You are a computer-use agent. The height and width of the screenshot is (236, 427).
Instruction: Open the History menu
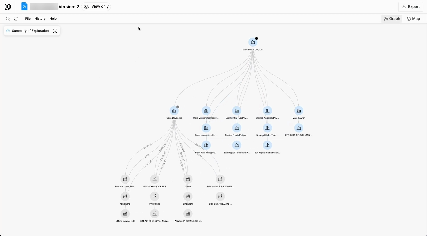[x=40, y=18]
